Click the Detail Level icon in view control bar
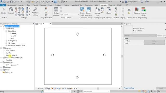The height and width of the screenshot is (93, 166). point(46,89)
